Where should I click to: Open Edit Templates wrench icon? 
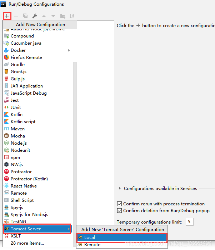[x=35, y=16]
